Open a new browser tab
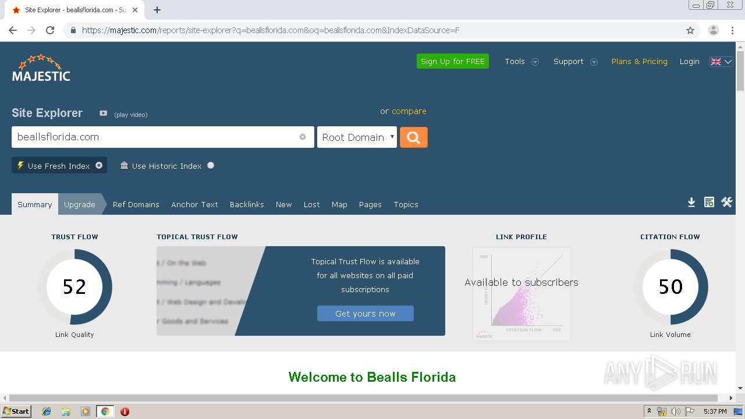745x419 pixels. click(x=157, y=10)
